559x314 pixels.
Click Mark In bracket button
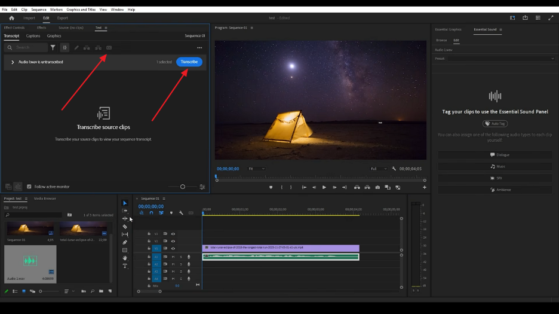tap(282, 187)
